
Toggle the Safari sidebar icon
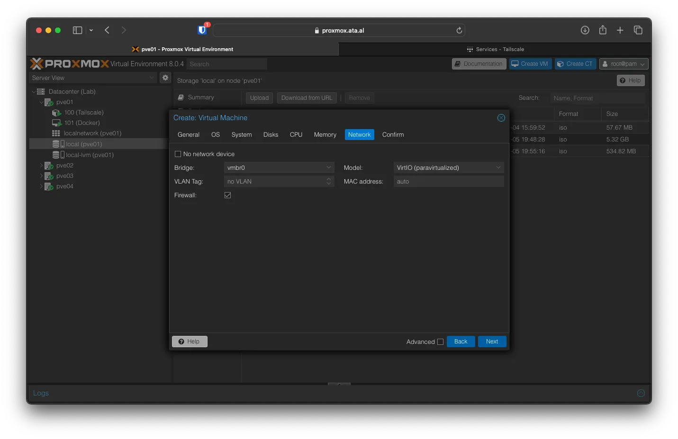tap(78, 30)
